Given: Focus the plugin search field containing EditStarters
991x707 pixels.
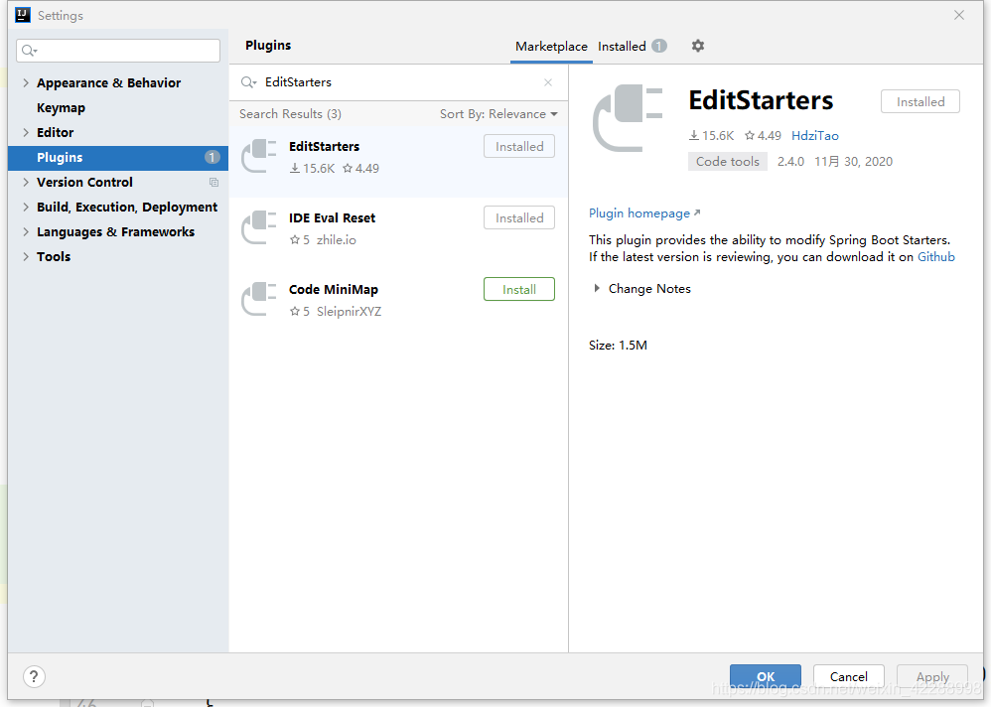Looking at the screenshot, I should 398,82.
